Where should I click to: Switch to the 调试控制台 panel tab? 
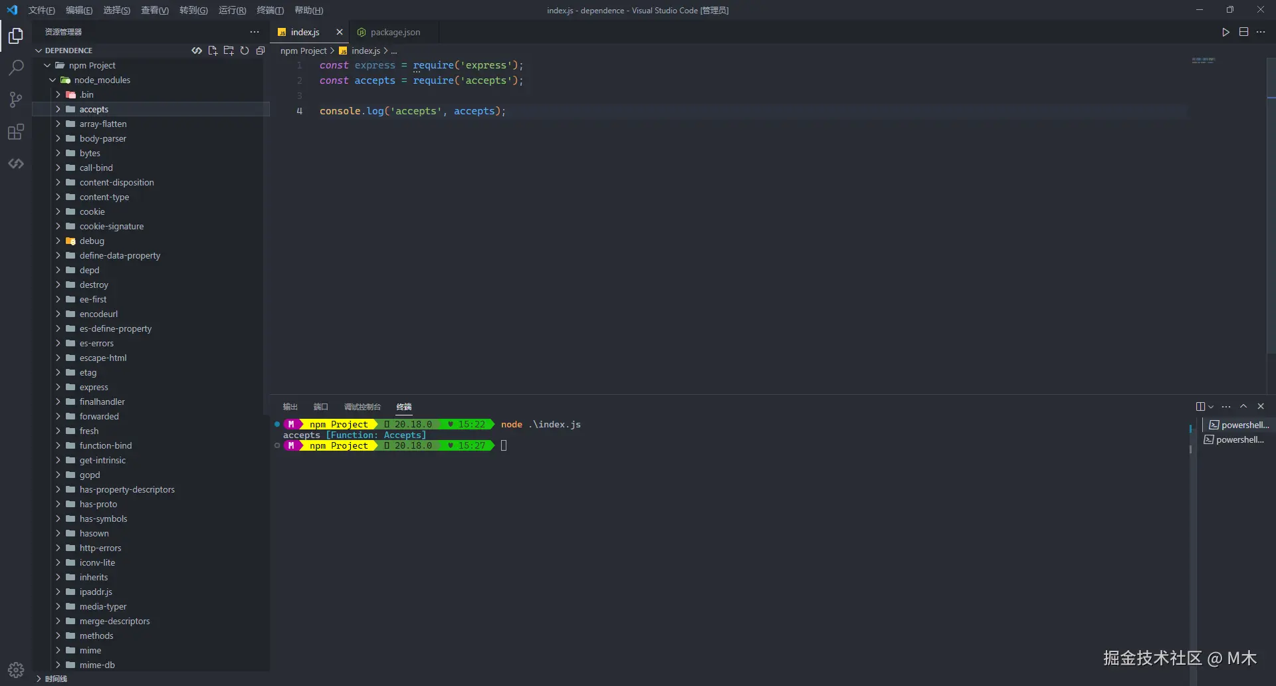pos(362,407)
